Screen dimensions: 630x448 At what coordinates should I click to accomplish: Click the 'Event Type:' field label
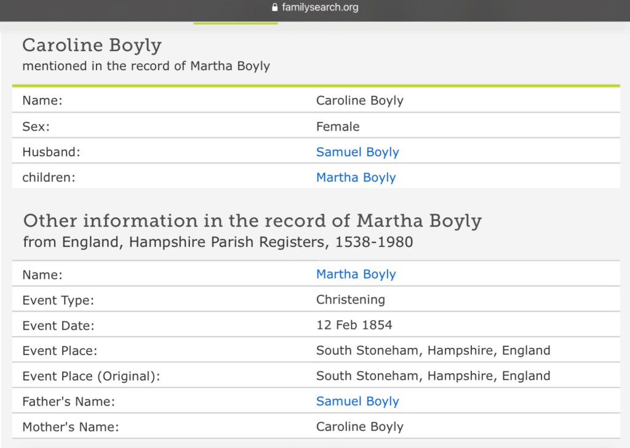58,300
